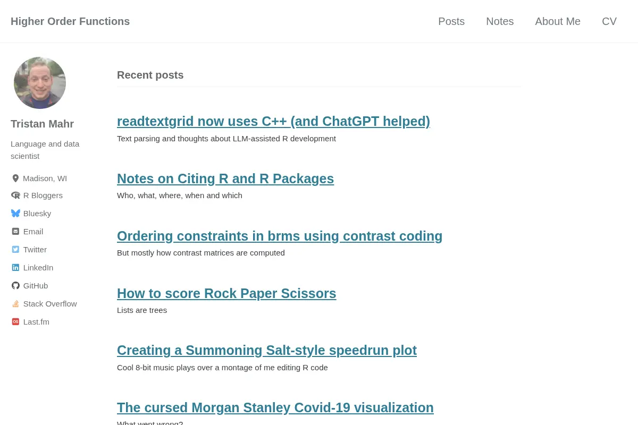Viewport: 638px width, 425px height.
Task: Open Notes on Citing R and R Packages
Action: pyautogui.click(x=225, y=179)
